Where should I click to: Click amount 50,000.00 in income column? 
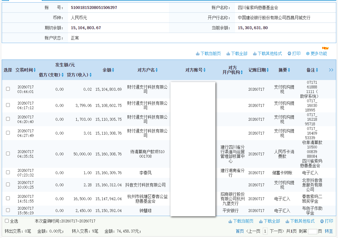click(82, 154)
